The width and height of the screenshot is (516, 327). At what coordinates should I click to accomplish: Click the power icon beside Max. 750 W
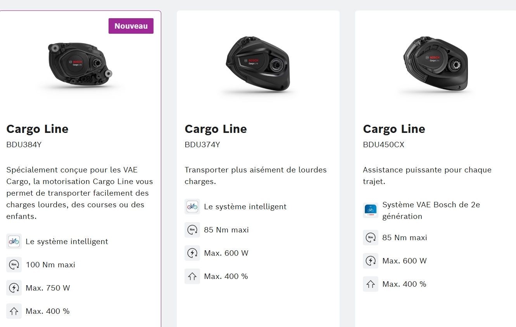point(14,288)
